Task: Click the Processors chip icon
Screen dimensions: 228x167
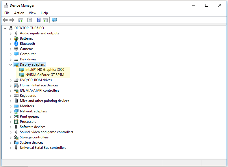Action: 16,122
